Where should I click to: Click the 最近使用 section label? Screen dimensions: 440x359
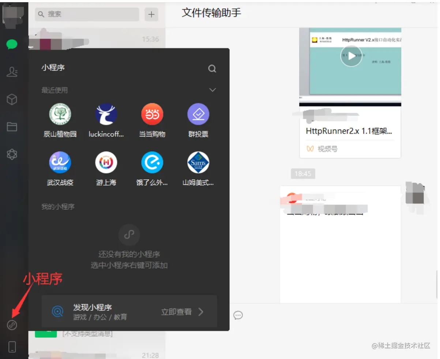pyautogui.click(x=54, y=90)
